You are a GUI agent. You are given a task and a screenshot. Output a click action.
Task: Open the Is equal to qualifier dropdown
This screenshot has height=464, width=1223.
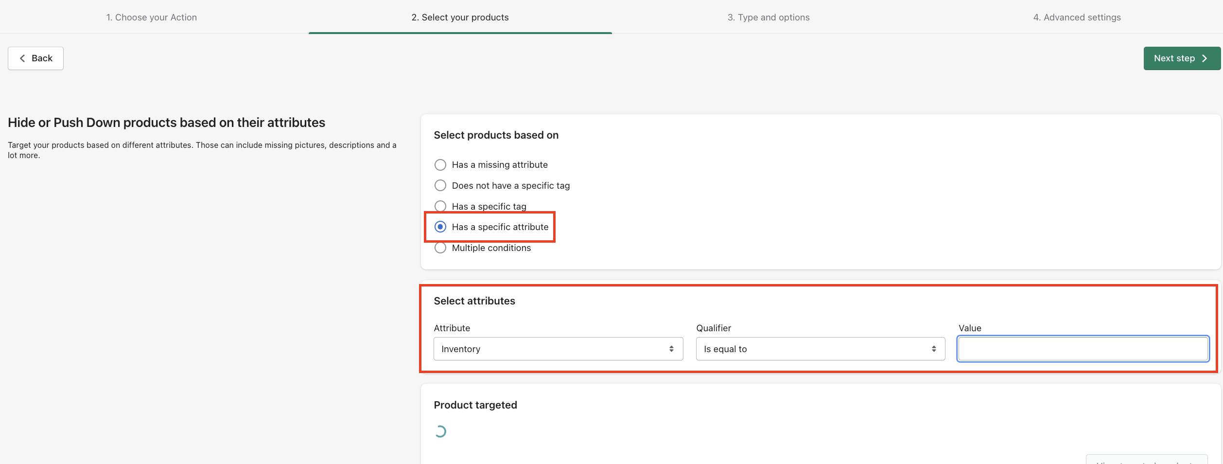(x=820, y=349)
